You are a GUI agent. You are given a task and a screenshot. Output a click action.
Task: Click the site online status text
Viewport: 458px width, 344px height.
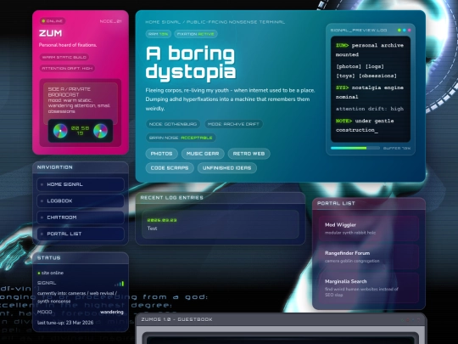point(53,273)
